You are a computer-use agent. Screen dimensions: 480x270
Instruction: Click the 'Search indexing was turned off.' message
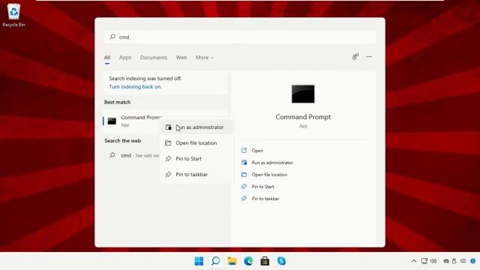coord(145,78)
